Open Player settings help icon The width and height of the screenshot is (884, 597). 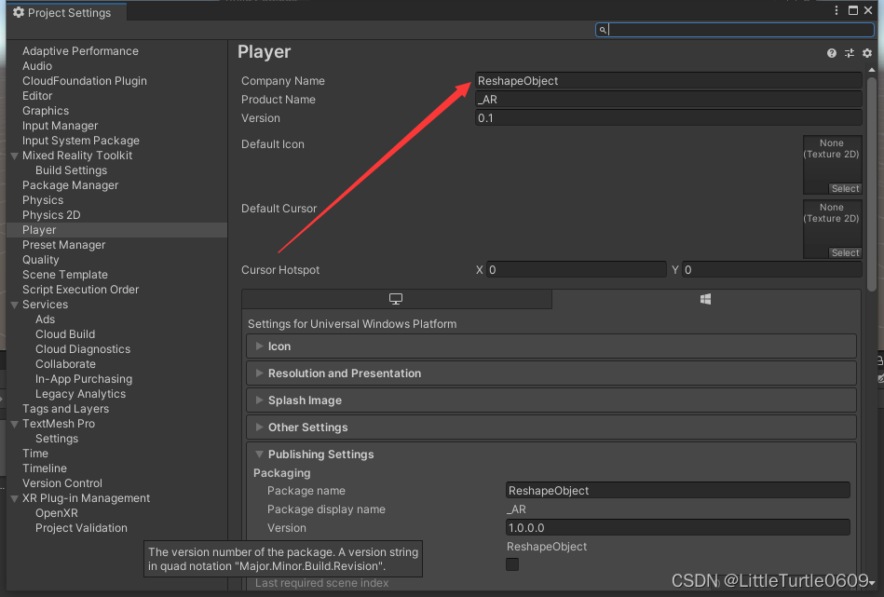832,53
